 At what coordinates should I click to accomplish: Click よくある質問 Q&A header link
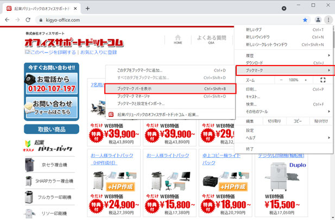[211, 39]
